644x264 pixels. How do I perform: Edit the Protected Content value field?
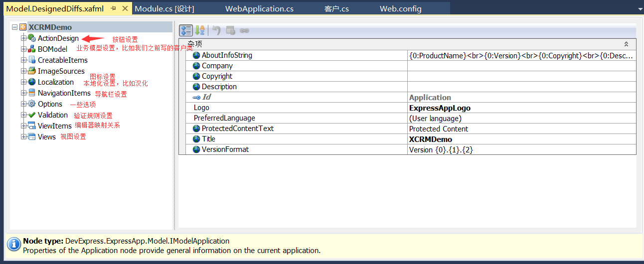(521, 129)
